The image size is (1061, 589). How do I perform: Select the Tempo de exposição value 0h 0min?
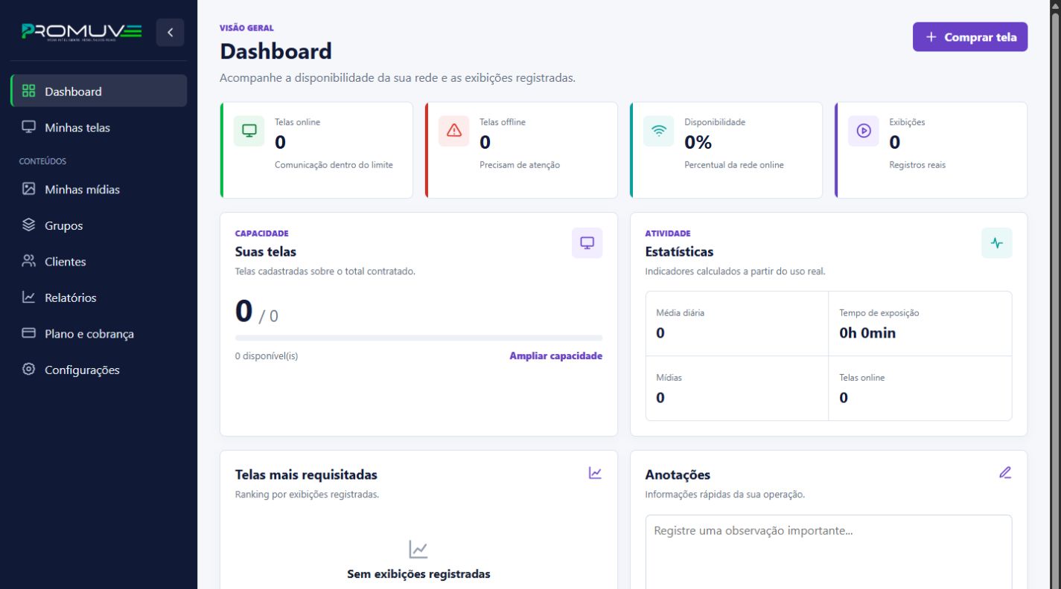point(867,333)
